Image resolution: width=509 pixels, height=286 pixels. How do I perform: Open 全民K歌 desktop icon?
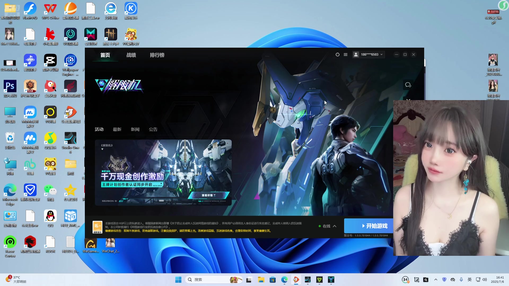pos(50,89)
